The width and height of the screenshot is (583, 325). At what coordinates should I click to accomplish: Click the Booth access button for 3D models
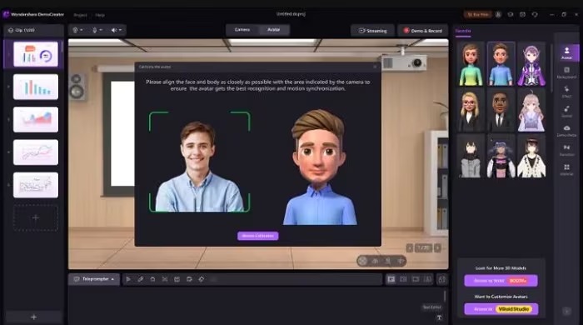click(x=501, y=281)
